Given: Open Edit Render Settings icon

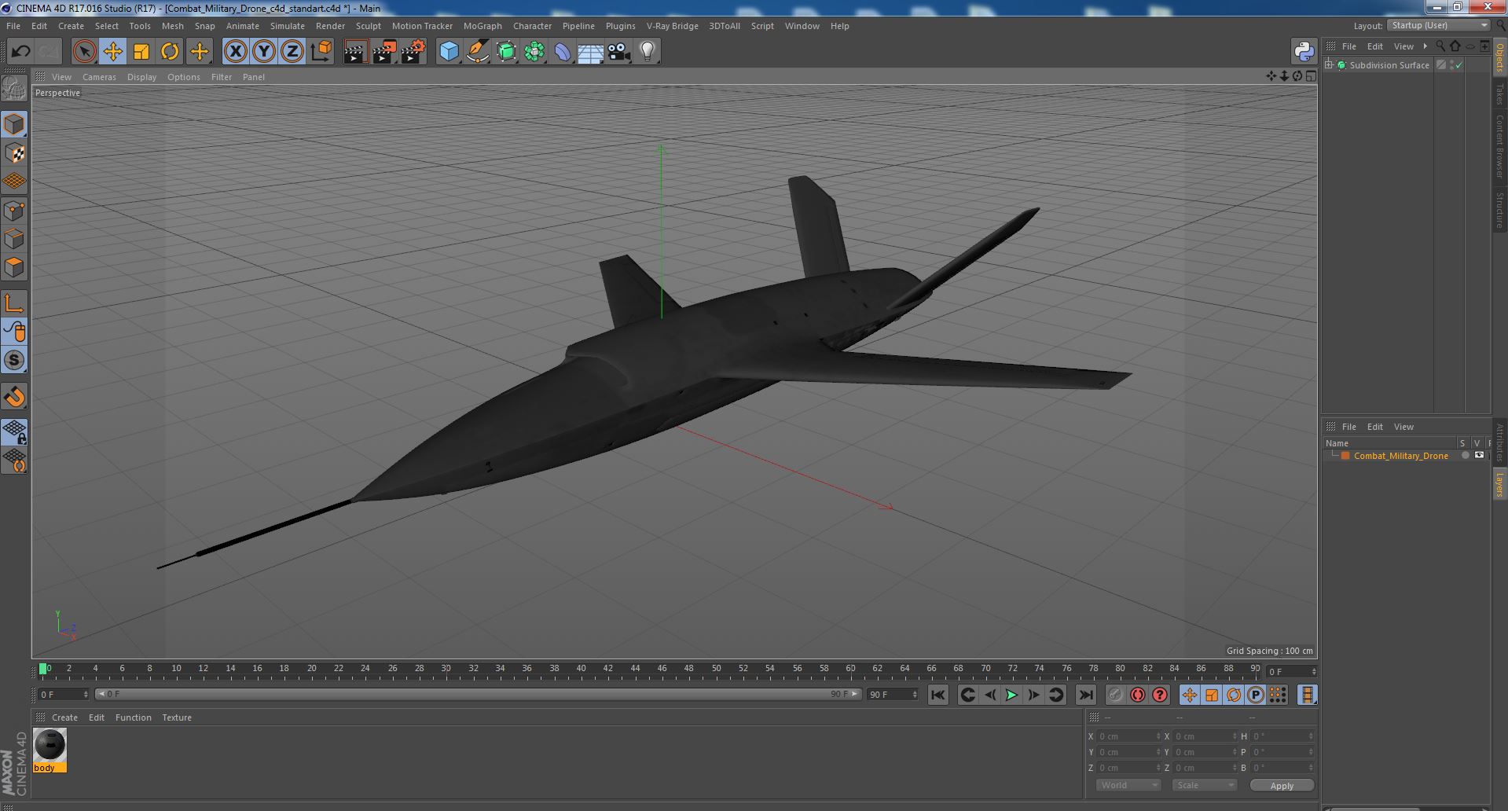Looking at the screenshot, I should point(413,52).
